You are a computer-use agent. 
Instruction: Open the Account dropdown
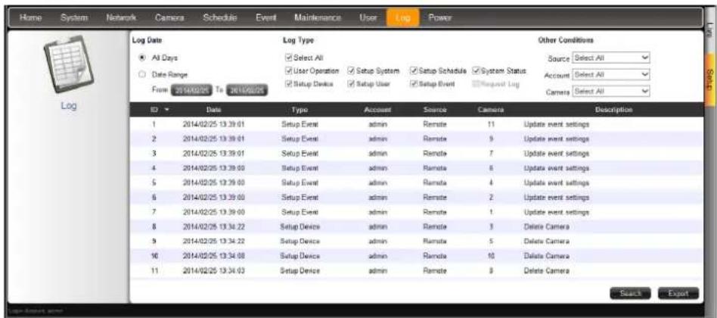[611, 75]
